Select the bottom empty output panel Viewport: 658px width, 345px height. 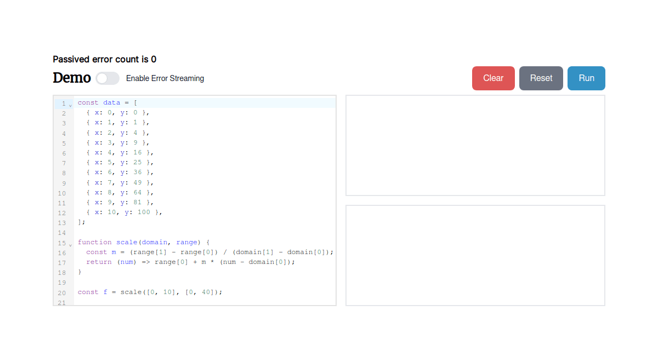coord(475,255)
